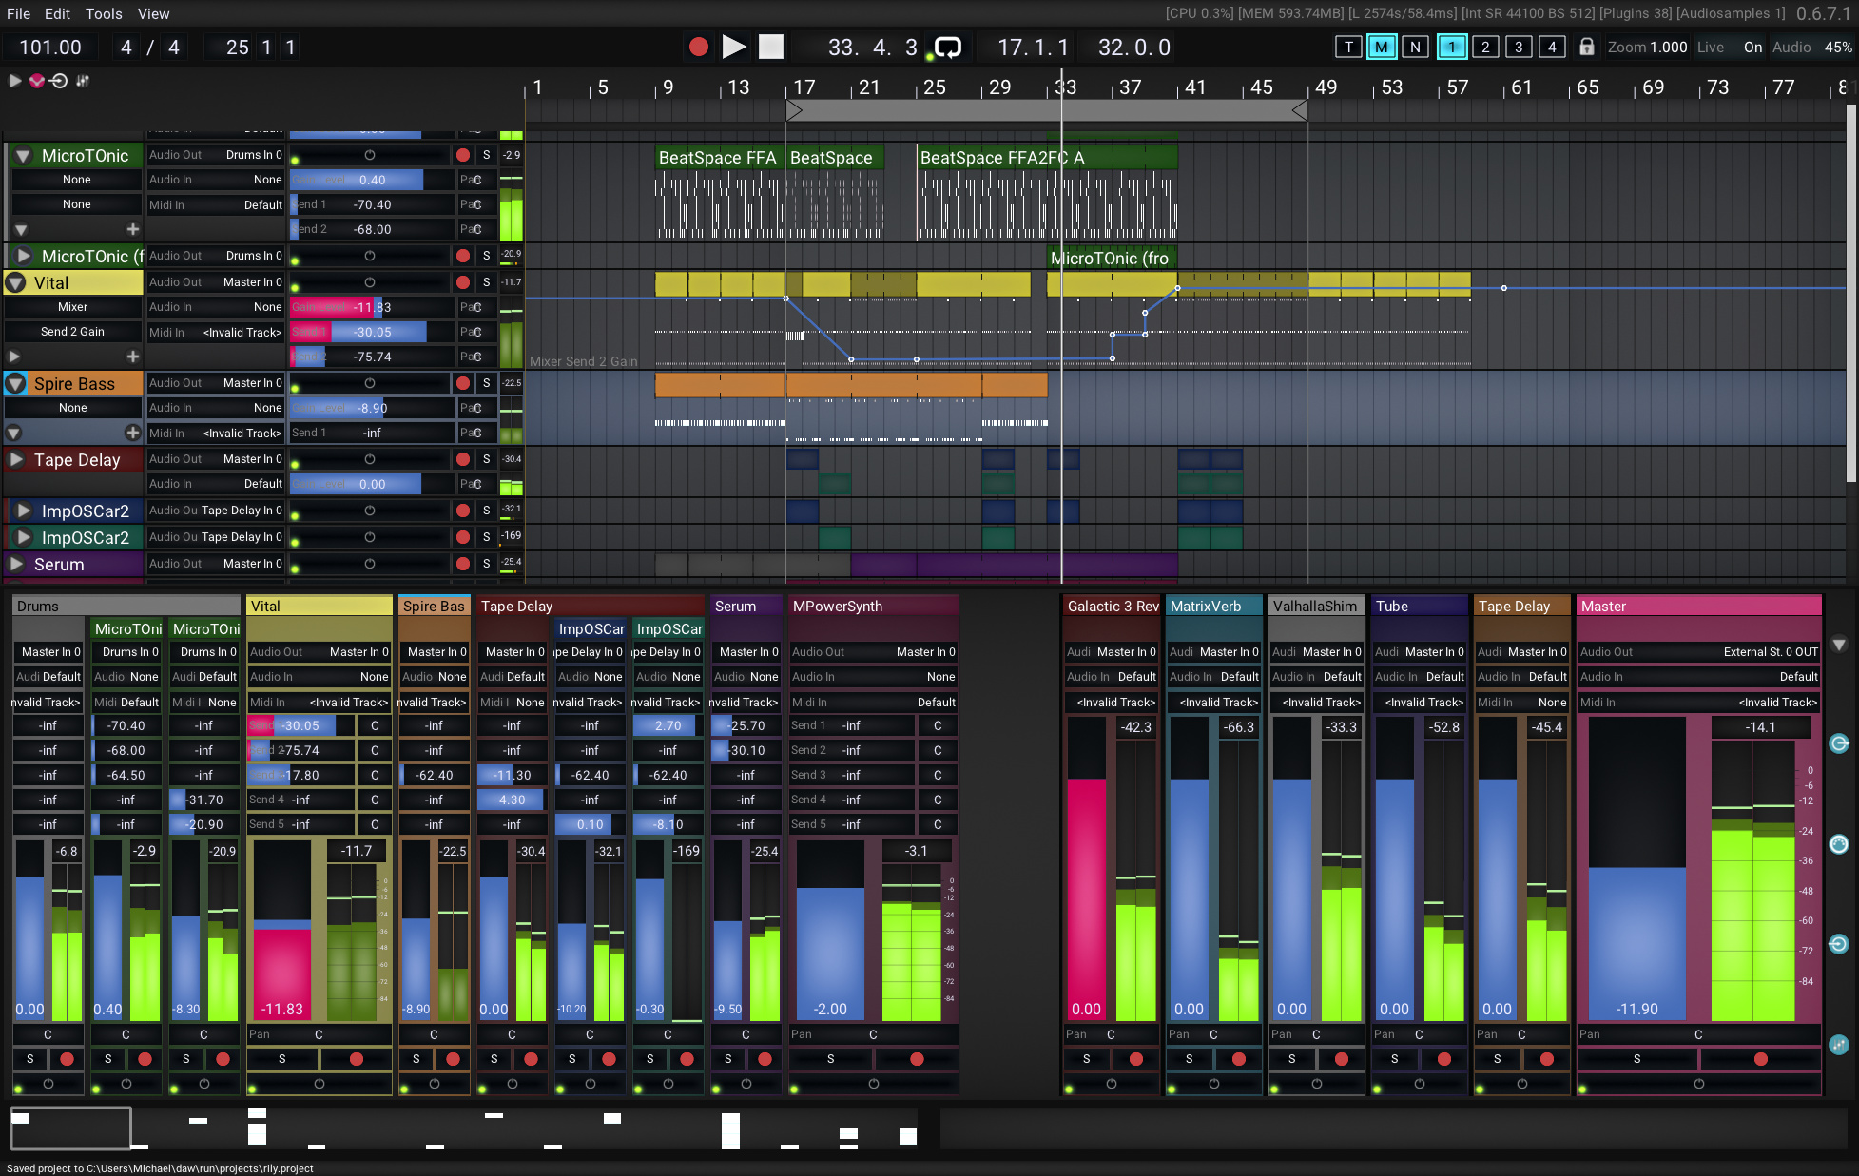This screenshot has height=1176, width=1859.
Task: Select the Drums mixer strip header
Action: click(126, 607)
